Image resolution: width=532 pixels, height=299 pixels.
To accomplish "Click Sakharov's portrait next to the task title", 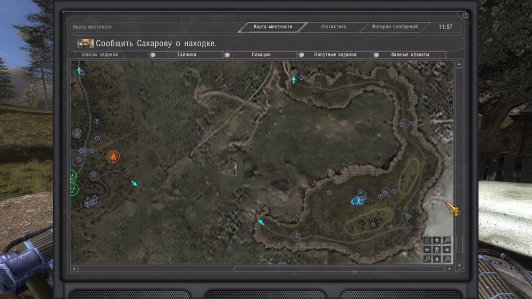I will tap(85, 43).
